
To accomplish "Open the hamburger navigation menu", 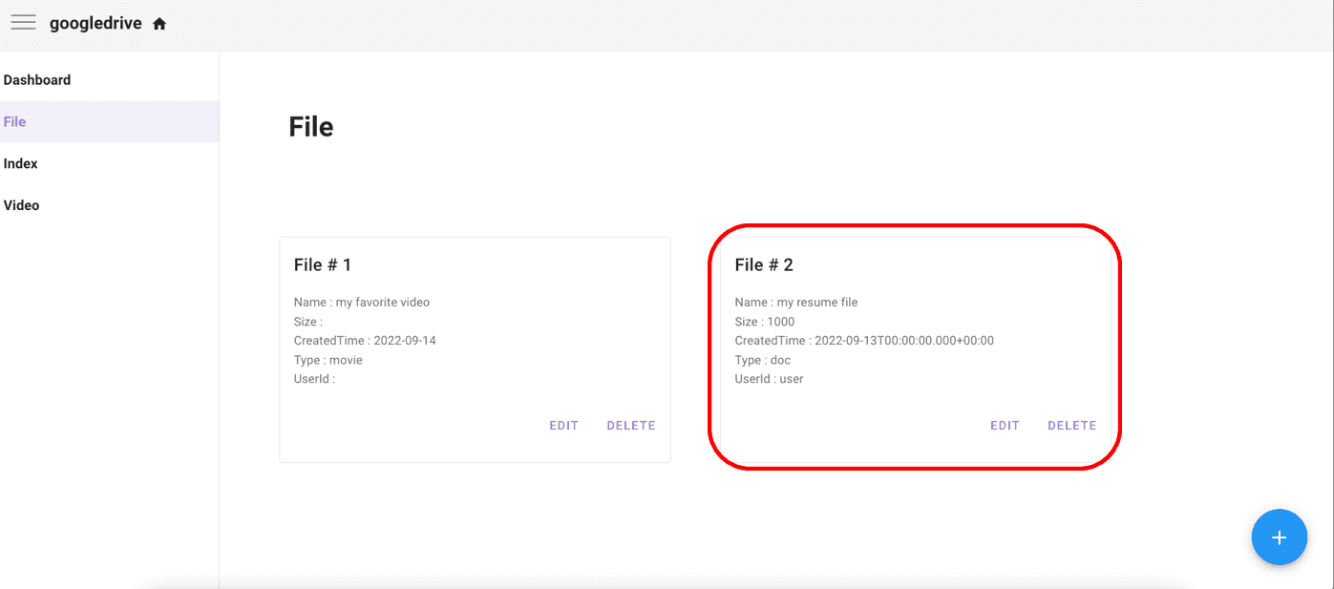I will [23, 23].
